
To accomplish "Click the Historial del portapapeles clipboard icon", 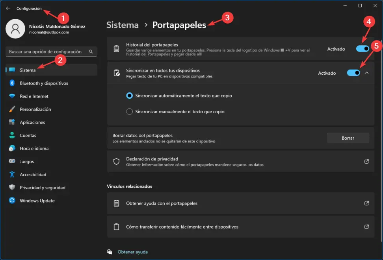I will (117, 49).
